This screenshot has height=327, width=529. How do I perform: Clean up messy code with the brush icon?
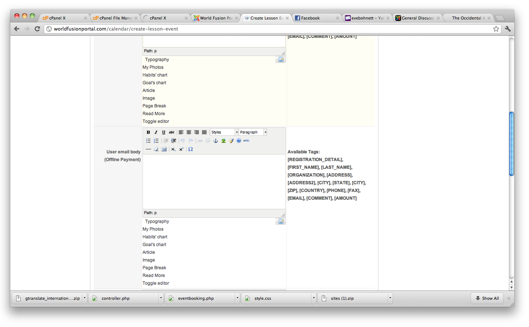231,141
